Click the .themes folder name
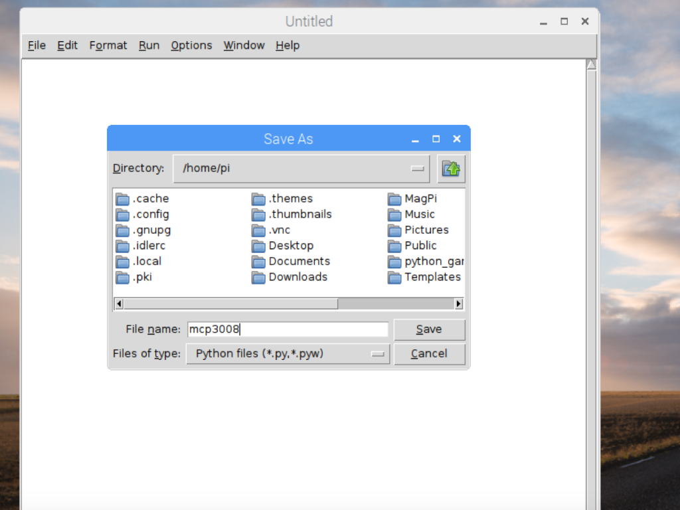This screenshot has height=510, width=680. (x=291, y=199)
